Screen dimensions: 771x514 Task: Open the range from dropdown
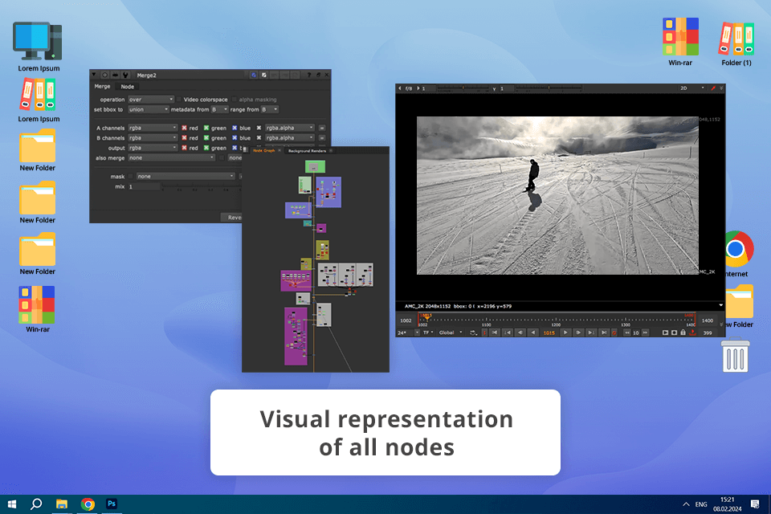coord(270,109)
